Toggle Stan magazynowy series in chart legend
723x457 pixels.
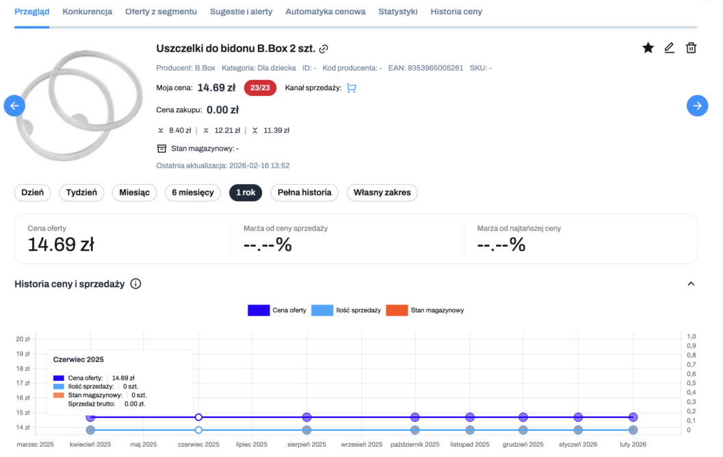(x=425, y=311)
